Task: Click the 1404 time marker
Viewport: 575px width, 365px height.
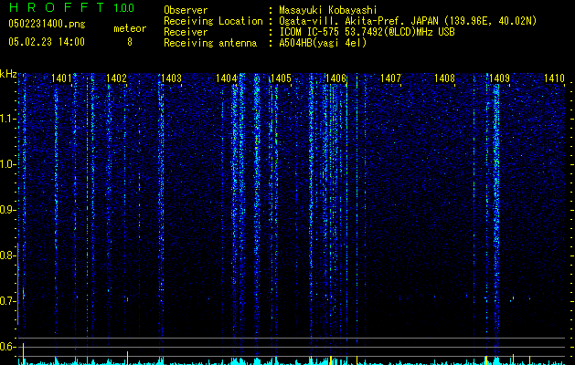Action: [x=227, y=78]
